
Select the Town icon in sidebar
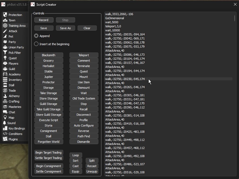[x=5, y=20]
